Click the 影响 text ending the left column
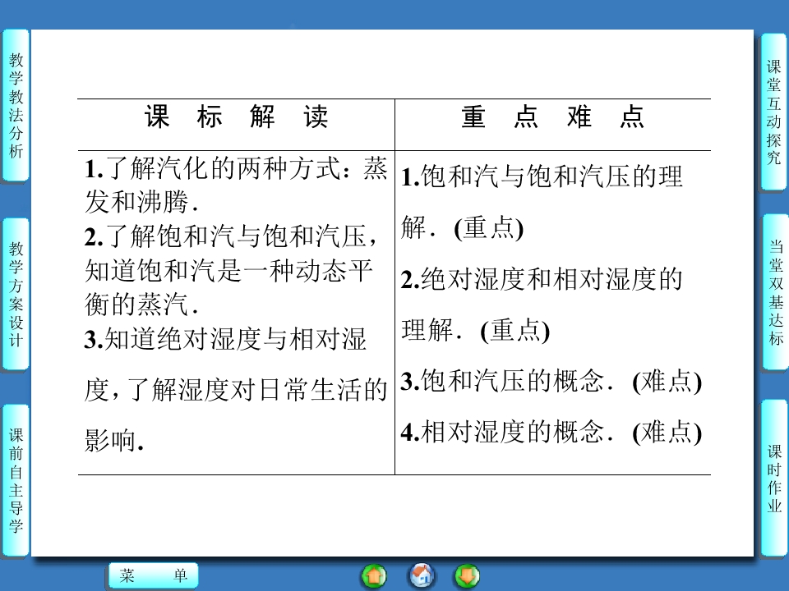The image size is (789, 591). pos(114,441)
